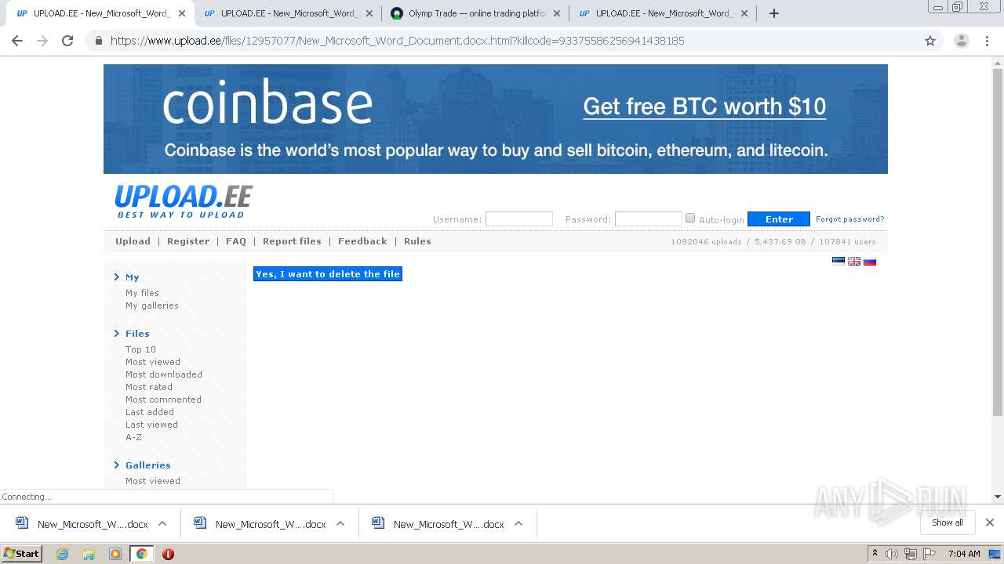This screenshot has height=564, width=1004.
Task: Open the Report files menu item
Action: pos(292,241)
